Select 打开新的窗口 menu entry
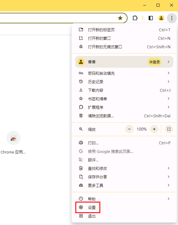The image size is (178, 225). tap(124, 38)
